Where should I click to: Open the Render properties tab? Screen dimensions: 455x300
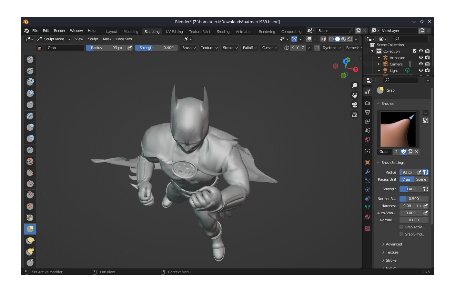367,103
